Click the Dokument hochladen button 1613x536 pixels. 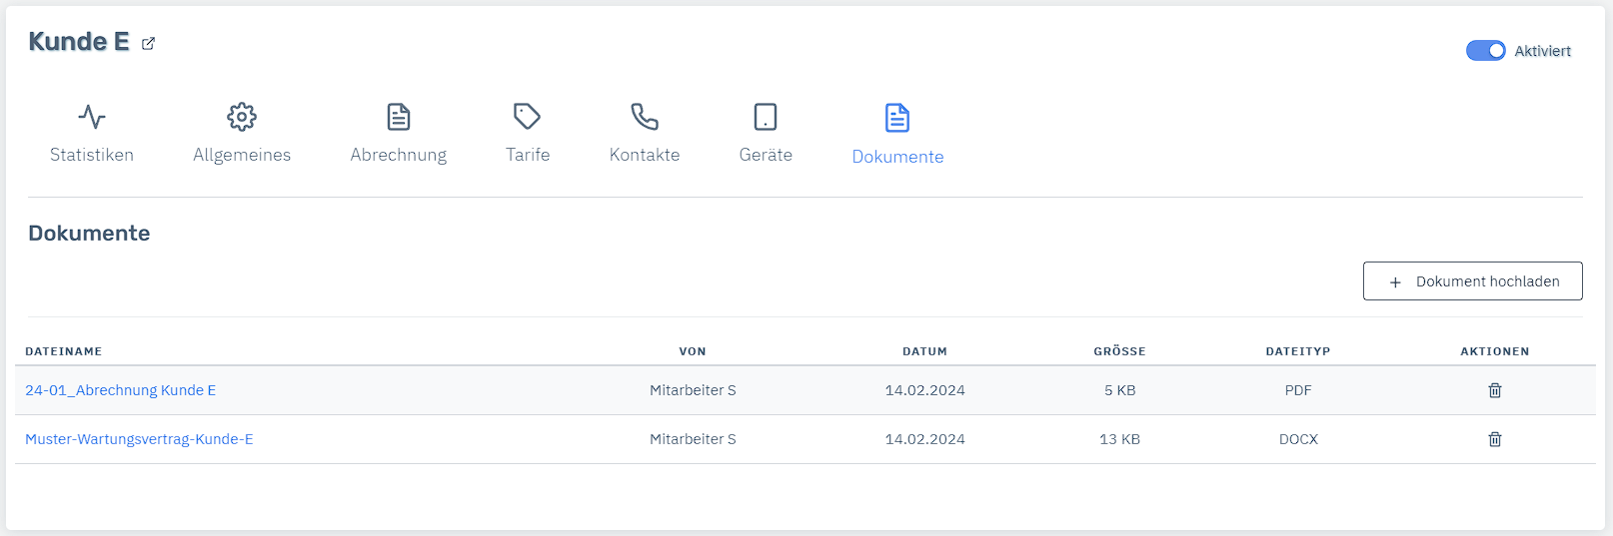point(1472,281)
